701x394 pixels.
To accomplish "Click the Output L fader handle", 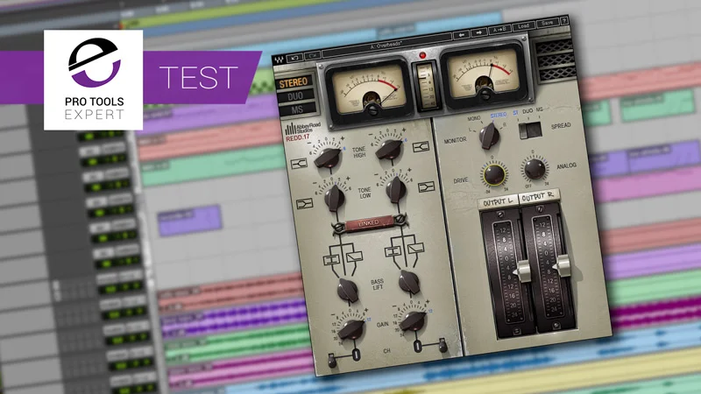I will (x=521, y=270).
